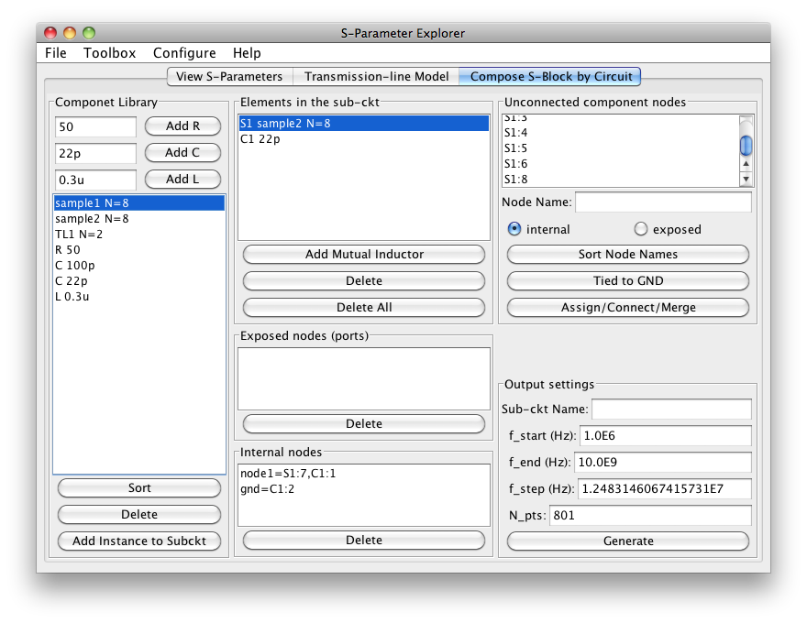This screenshot has width=807, height=623.
Task: Select the 'exposed' radio button
Action: click(641, 229)
